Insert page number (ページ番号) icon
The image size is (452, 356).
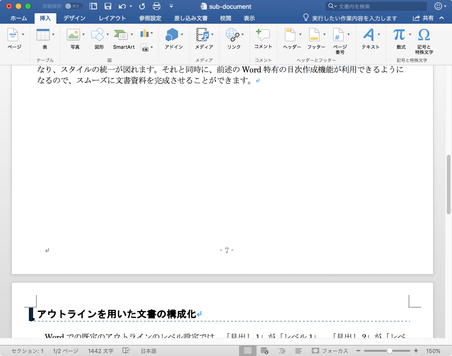coord(338,35)
